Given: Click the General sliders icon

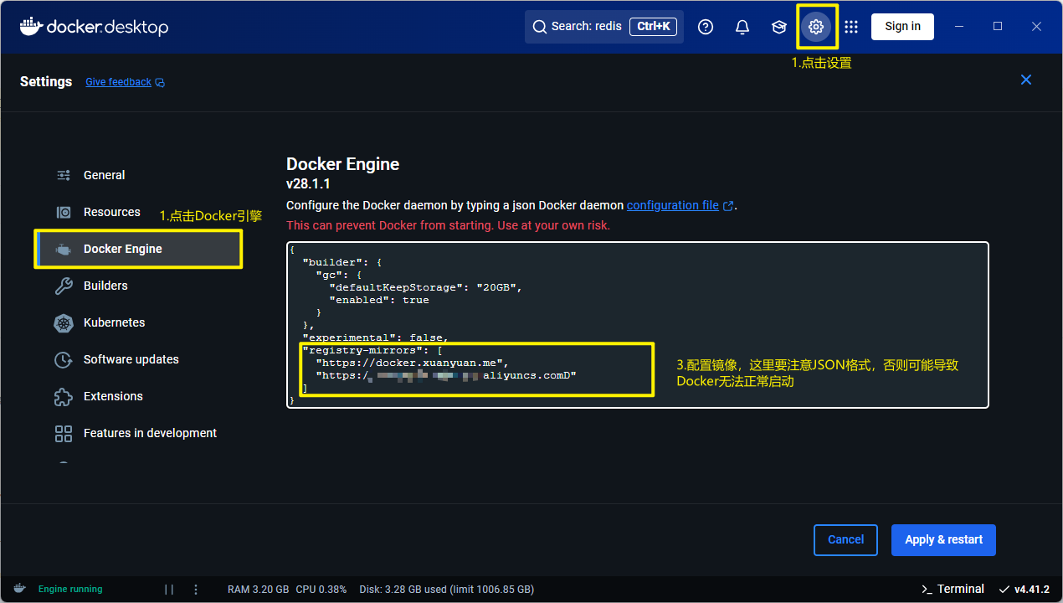Looking at the screenshot, I should coord(64,175).
